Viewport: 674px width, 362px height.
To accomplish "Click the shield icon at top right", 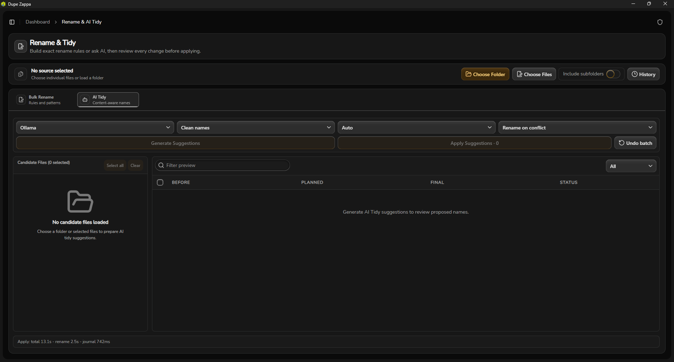I will point(660,22).
